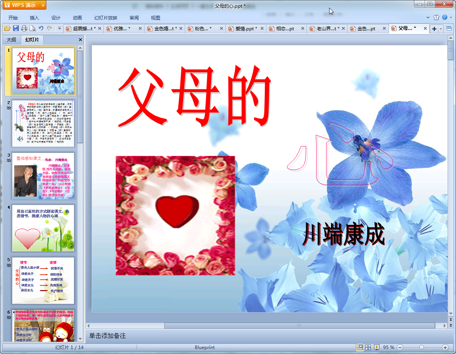456x354 pixels.
Task: Print the presentation via printer icon
Action: click(x=24, y=28)
